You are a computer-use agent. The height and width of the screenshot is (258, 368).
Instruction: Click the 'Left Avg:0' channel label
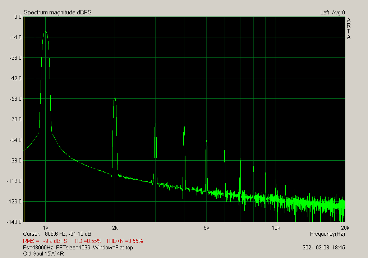tap(332, 13)
